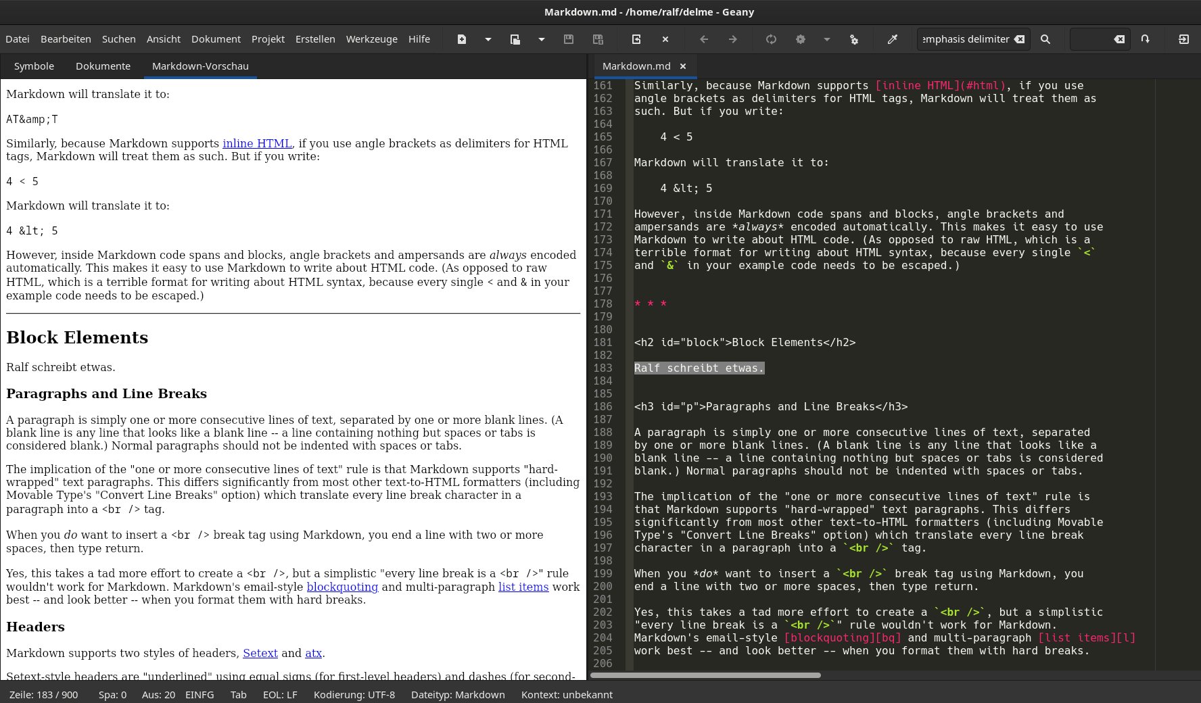The image size is (1201, 703).
Task: Click the quit Geany icon
Action: click(x=1183, y=39)
